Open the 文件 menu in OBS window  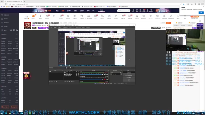click(x=51, y=27)
